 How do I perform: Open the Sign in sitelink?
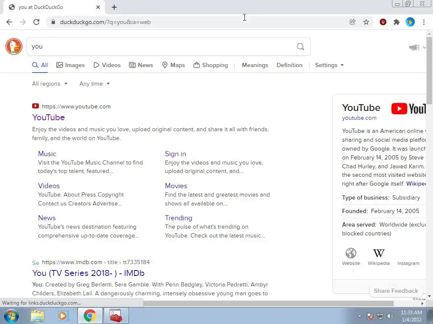pos(175,154)
